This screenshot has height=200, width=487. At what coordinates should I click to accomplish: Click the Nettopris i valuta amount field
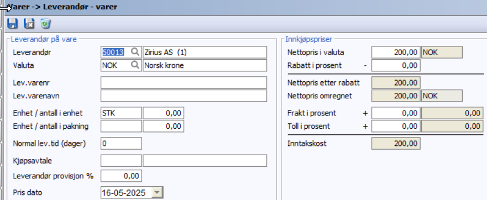click(396, 52)
